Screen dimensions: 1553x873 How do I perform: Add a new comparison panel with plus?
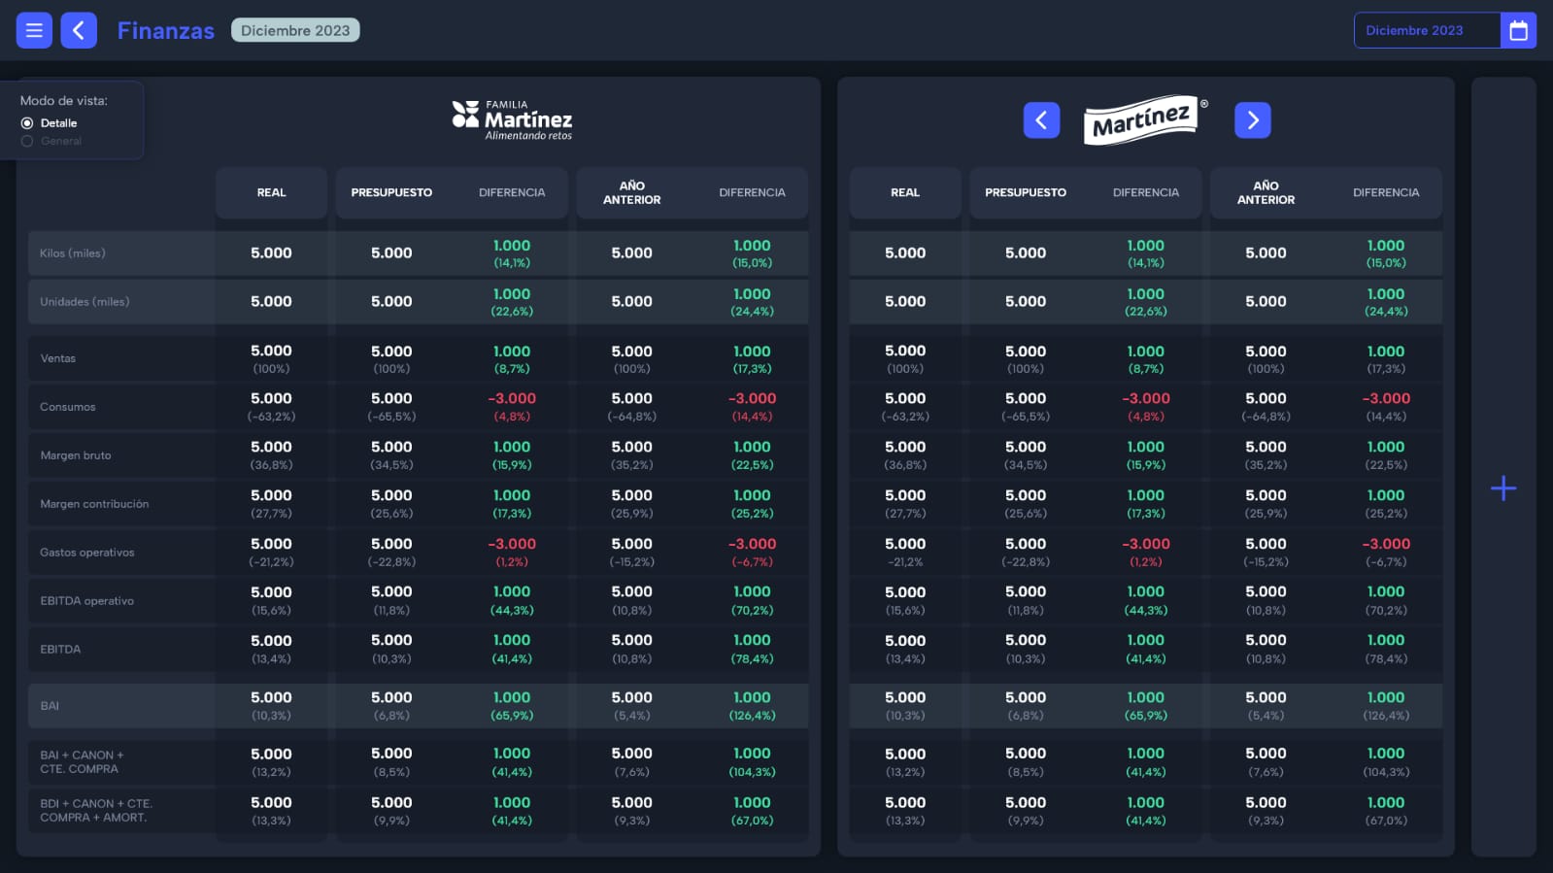pyautogui.click(x=1502, y=488)
